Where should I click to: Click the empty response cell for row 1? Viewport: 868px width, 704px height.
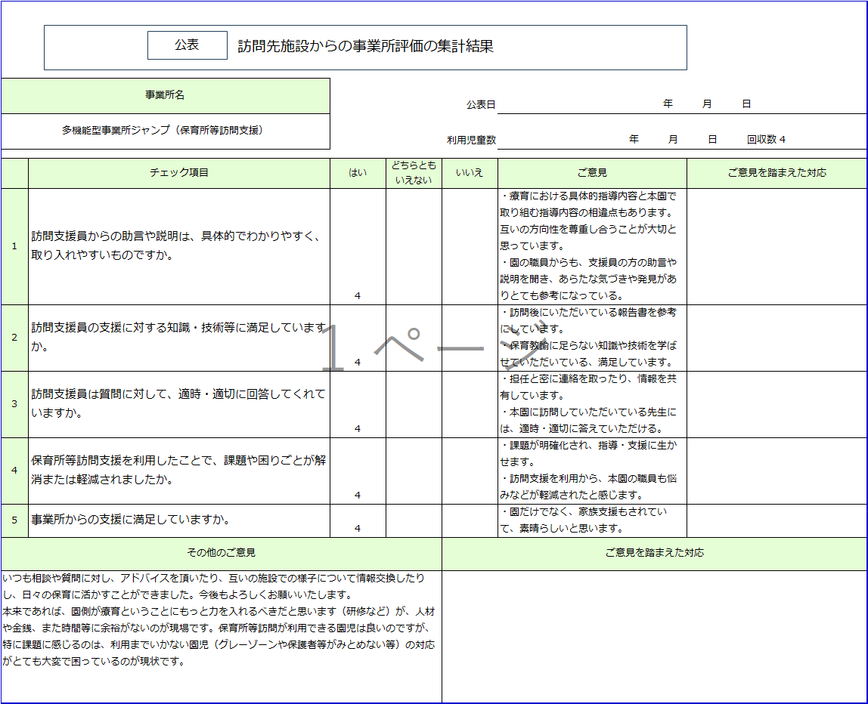click(777, 247)
